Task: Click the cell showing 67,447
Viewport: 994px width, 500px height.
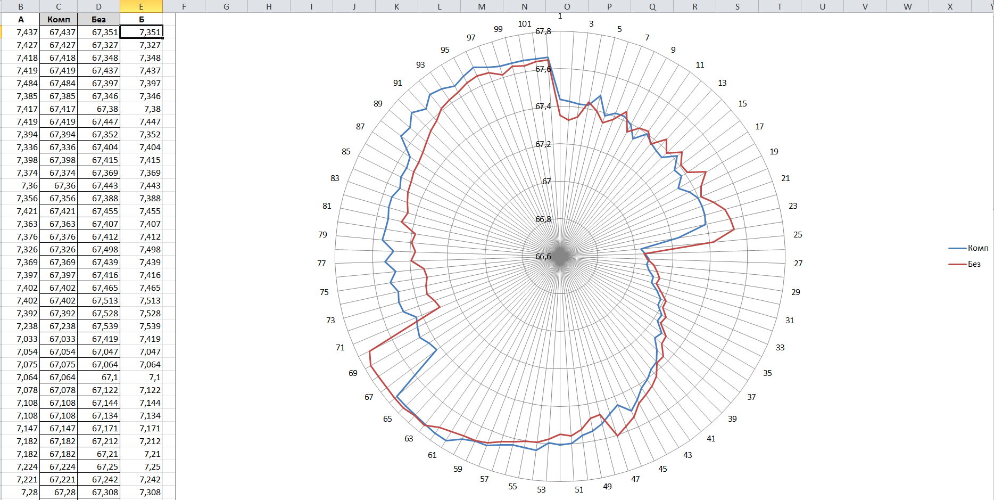Action: (x=99, y=121)
